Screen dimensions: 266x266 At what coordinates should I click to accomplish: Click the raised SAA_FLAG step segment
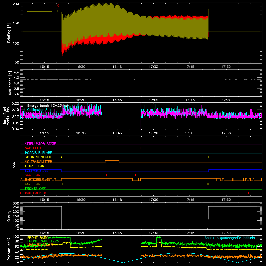click(121, 174)
